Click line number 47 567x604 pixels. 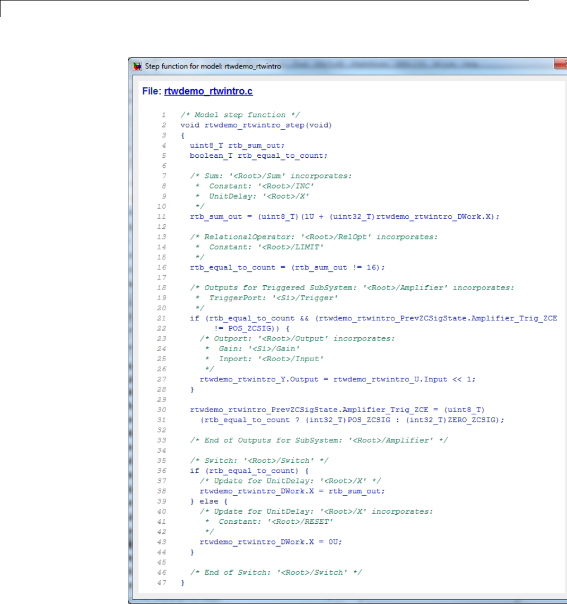coord(162,583)
